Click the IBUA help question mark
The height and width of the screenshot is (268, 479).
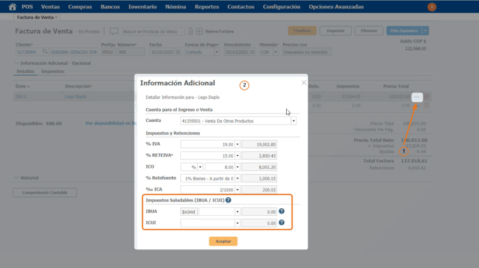pyautogui.click(x=282, y=211)
